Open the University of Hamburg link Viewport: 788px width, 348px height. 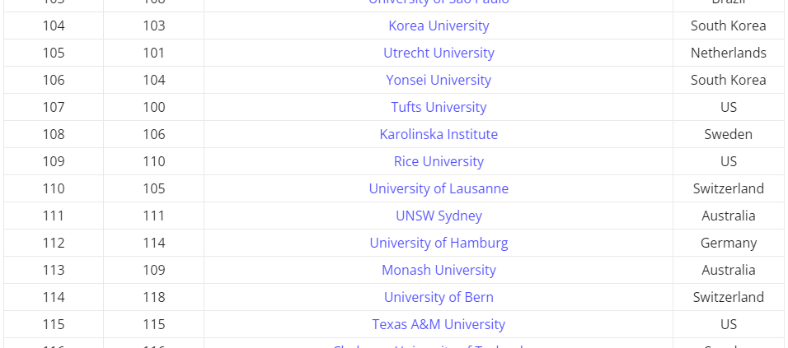(x=439, y=242)
